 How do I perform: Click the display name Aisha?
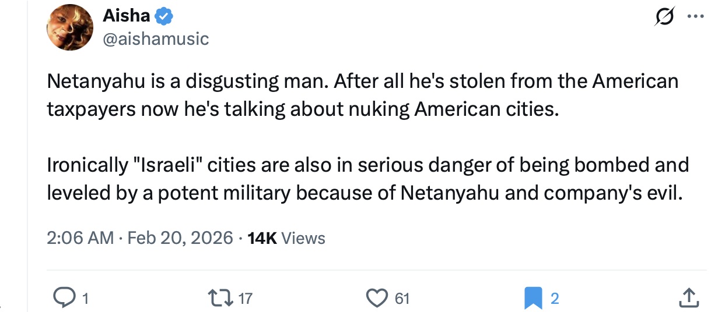point(127,16)
